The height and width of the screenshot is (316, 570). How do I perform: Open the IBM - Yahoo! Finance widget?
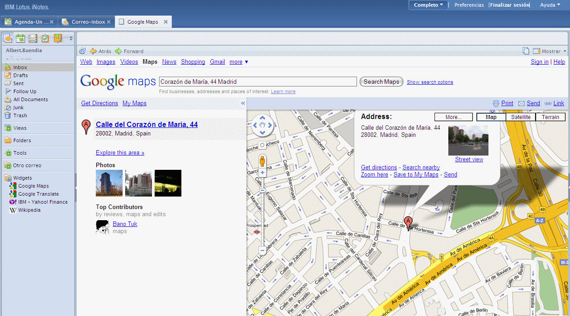(43, 202)
